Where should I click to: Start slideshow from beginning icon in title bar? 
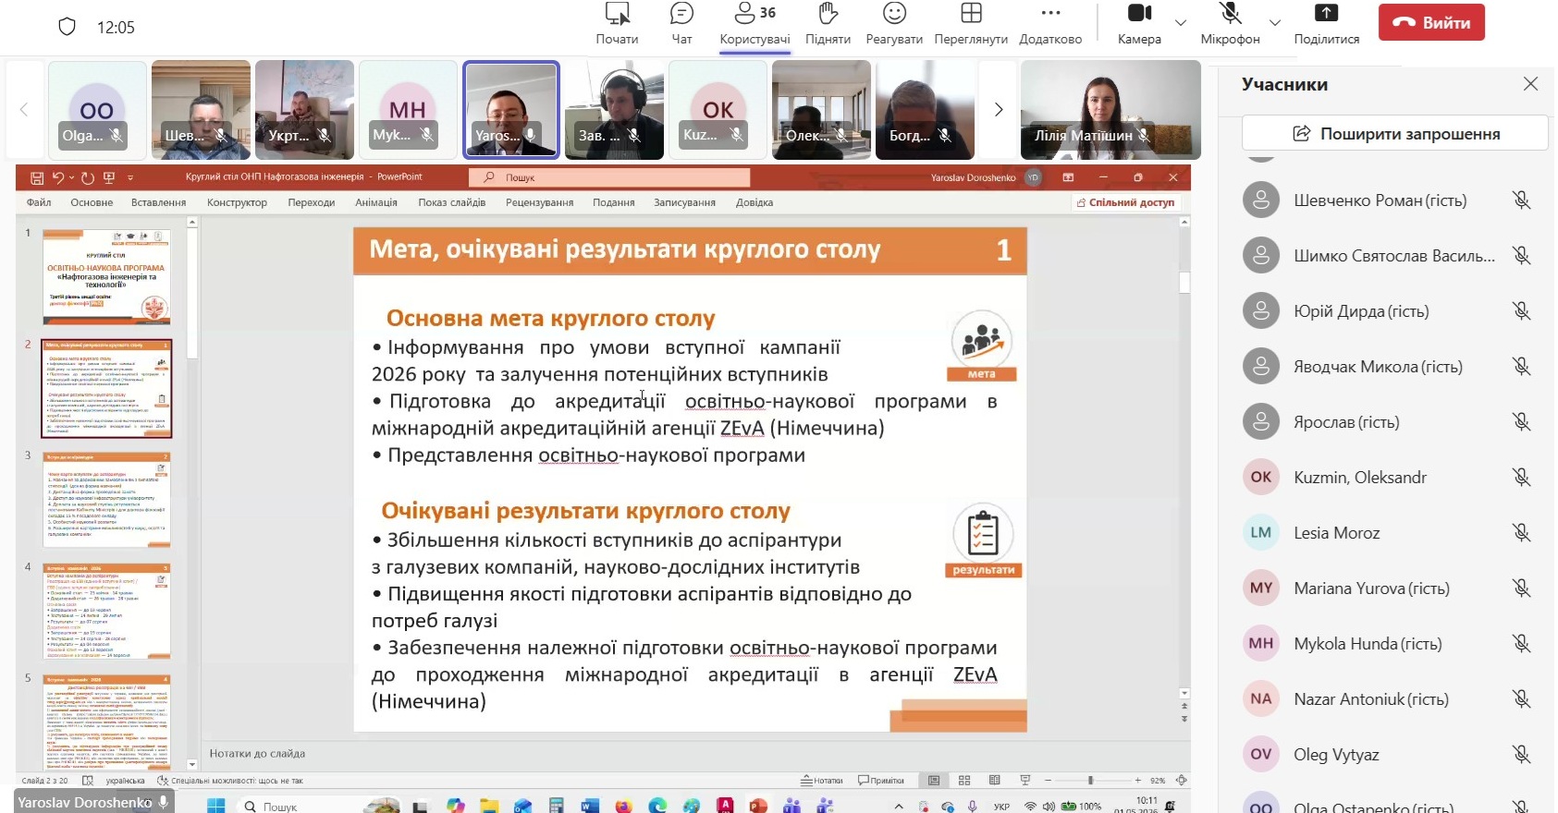[109, 177]
